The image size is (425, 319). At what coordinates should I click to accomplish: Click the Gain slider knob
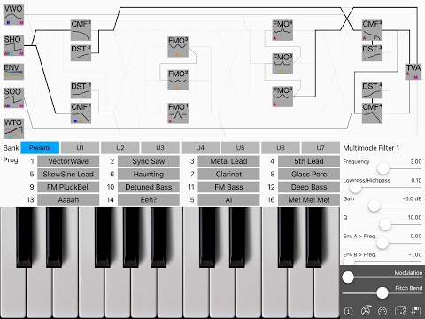374,206
